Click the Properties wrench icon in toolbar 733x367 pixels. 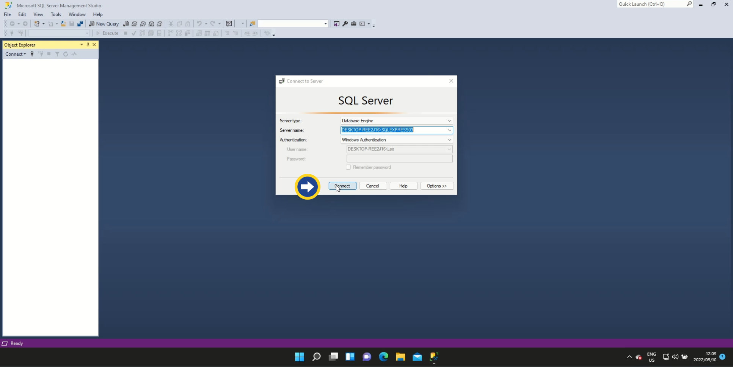345,23
